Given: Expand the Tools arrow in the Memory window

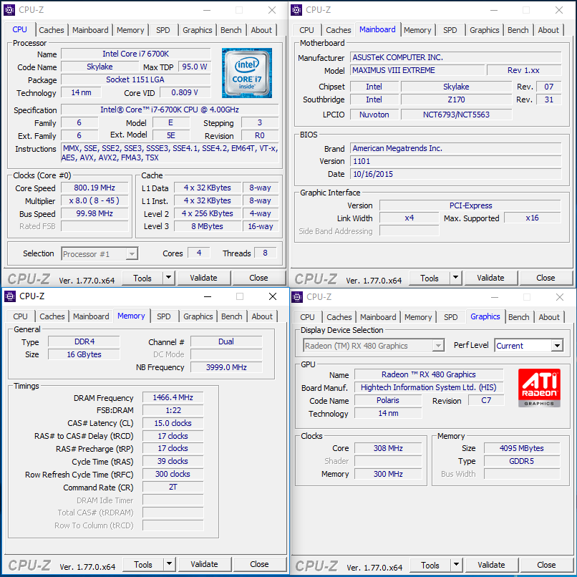Looking at the screenshot, I should (x=169, y=564).
